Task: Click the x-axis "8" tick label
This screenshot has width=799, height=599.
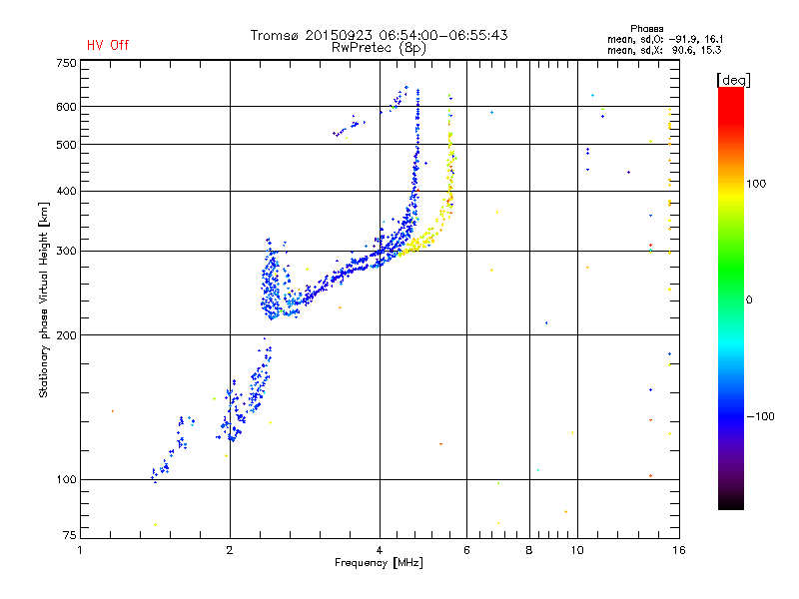Action: tap(529, 550)
